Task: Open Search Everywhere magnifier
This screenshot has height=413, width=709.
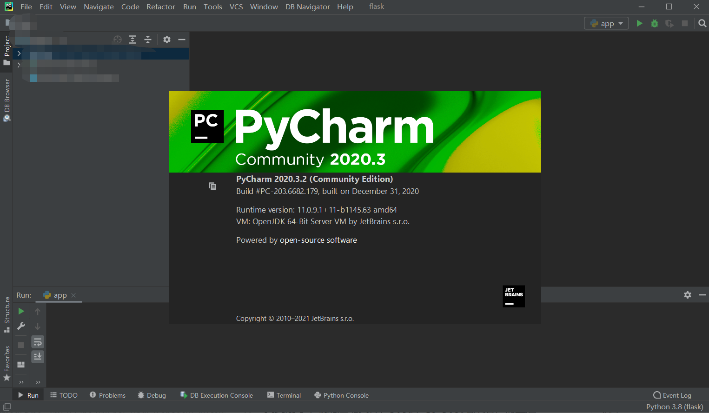Action: tap(702, 23)
